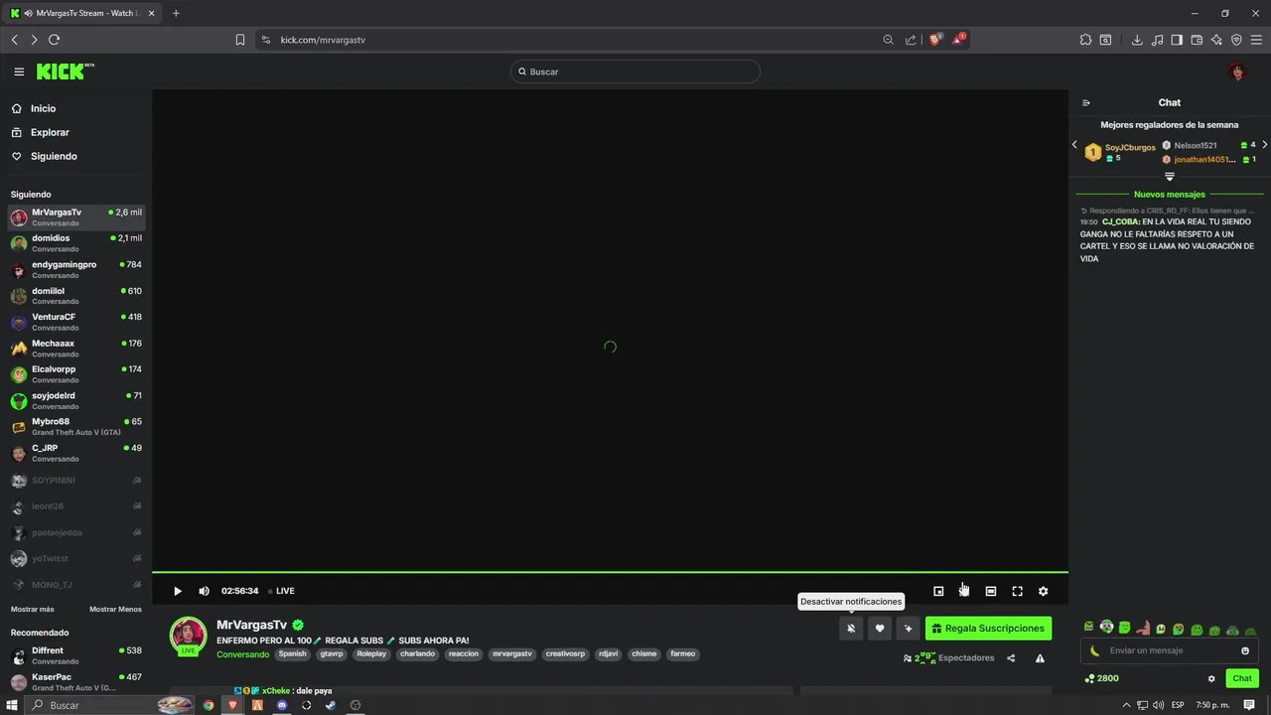
Task: Go to next top gifters page
Action: (x=1264, y=145)
